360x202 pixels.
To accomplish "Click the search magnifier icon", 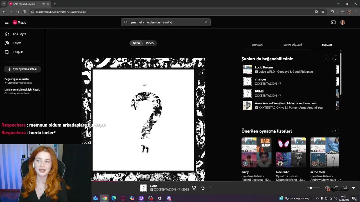I will click(x=126, y=22).
